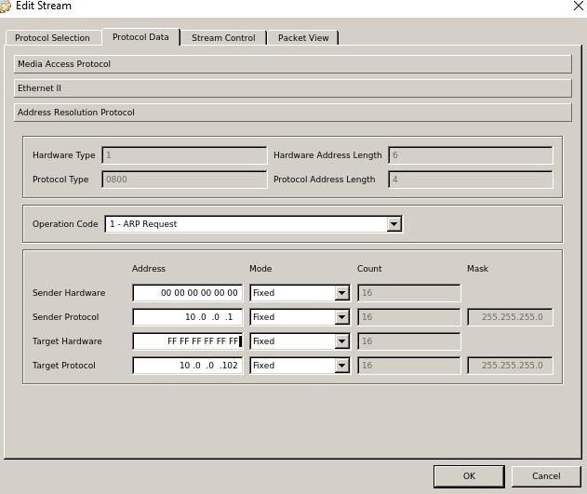Click the Sender Hardware address field
The width and height of the screenshot is (587, 494).
click(188, 293)
